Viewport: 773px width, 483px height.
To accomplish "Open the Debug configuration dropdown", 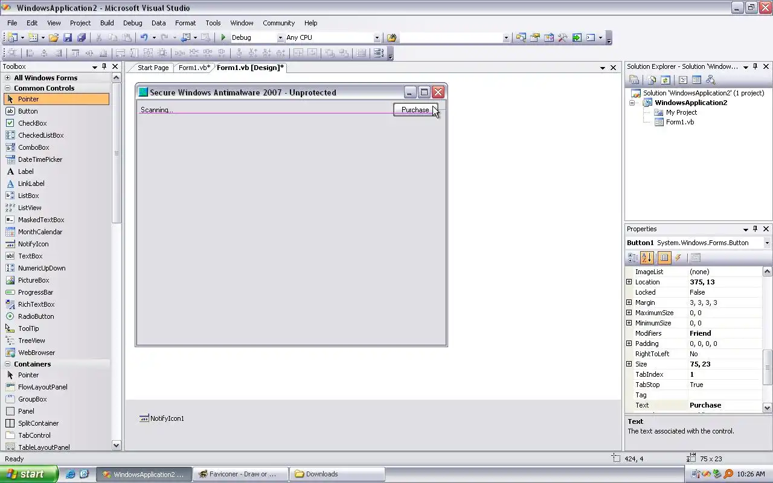I will (280, 37).
